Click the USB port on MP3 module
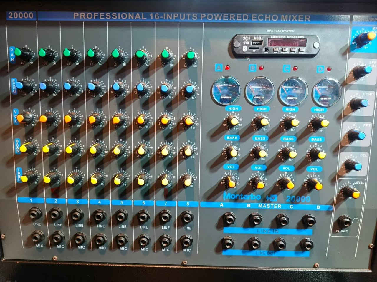Image resolution: width=377 pixels, height=282 pixels. (x=257, y=43)
